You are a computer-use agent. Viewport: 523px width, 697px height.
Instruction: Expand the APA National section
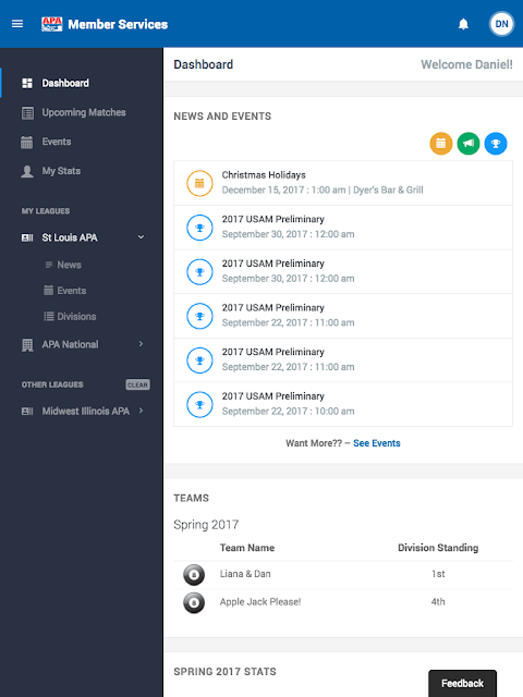pos(141,344)
